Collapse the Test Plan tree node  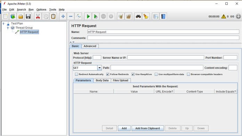3,24
